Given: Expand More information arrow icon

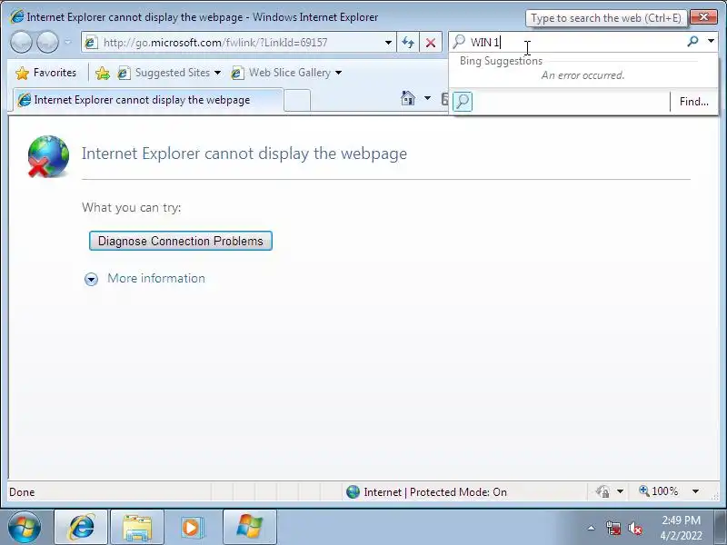Looking at the screenshot, I should pyautogui.click(x=92, y=279).
